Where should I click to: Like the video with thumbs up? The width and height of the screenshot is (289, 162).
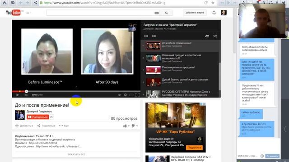[125, 126]
